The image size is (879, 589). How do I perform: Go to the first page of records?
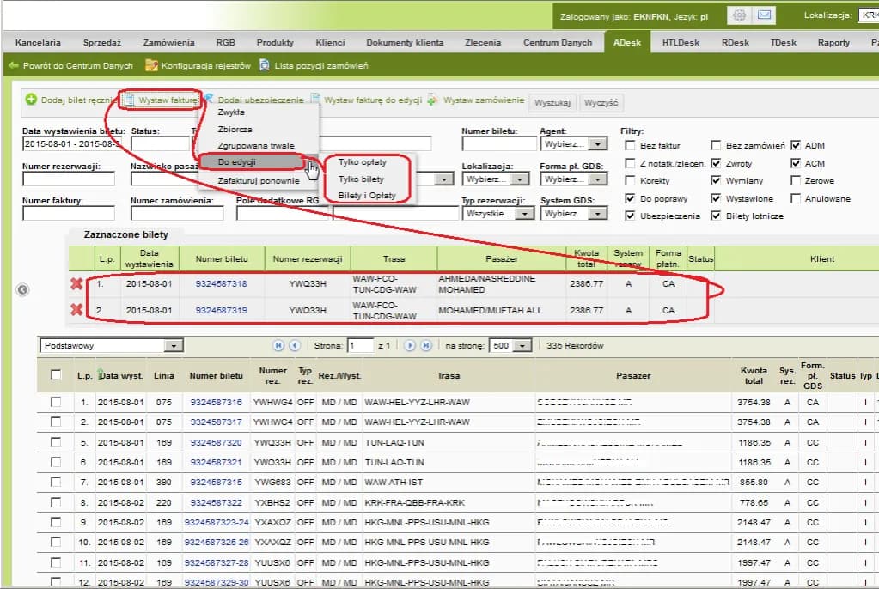pyautogui.click(x=278, y=346)
